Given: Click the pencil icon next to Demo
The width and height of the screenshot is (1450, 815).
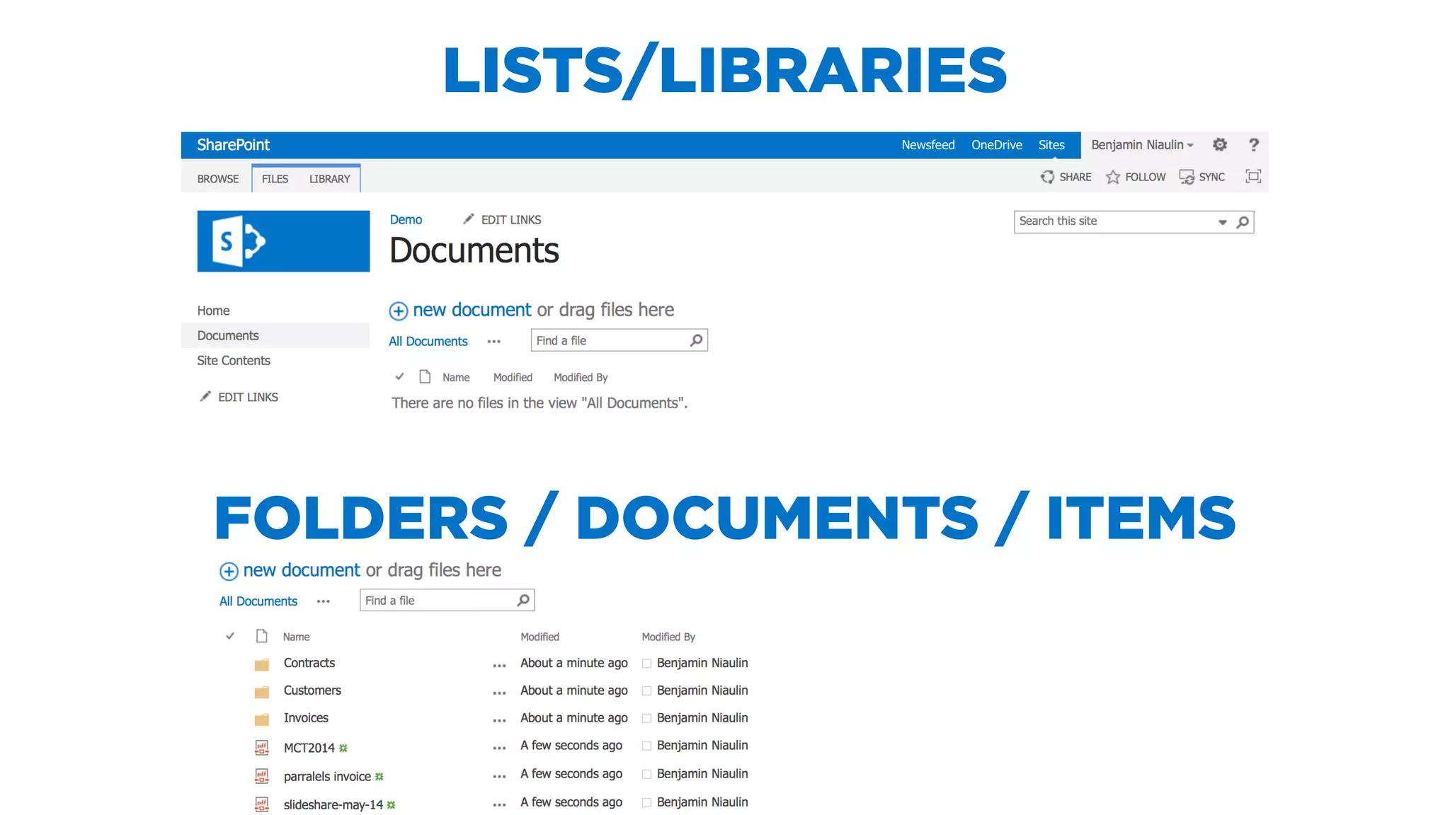Looking at the screenshot, I should (x=468, y=219).
